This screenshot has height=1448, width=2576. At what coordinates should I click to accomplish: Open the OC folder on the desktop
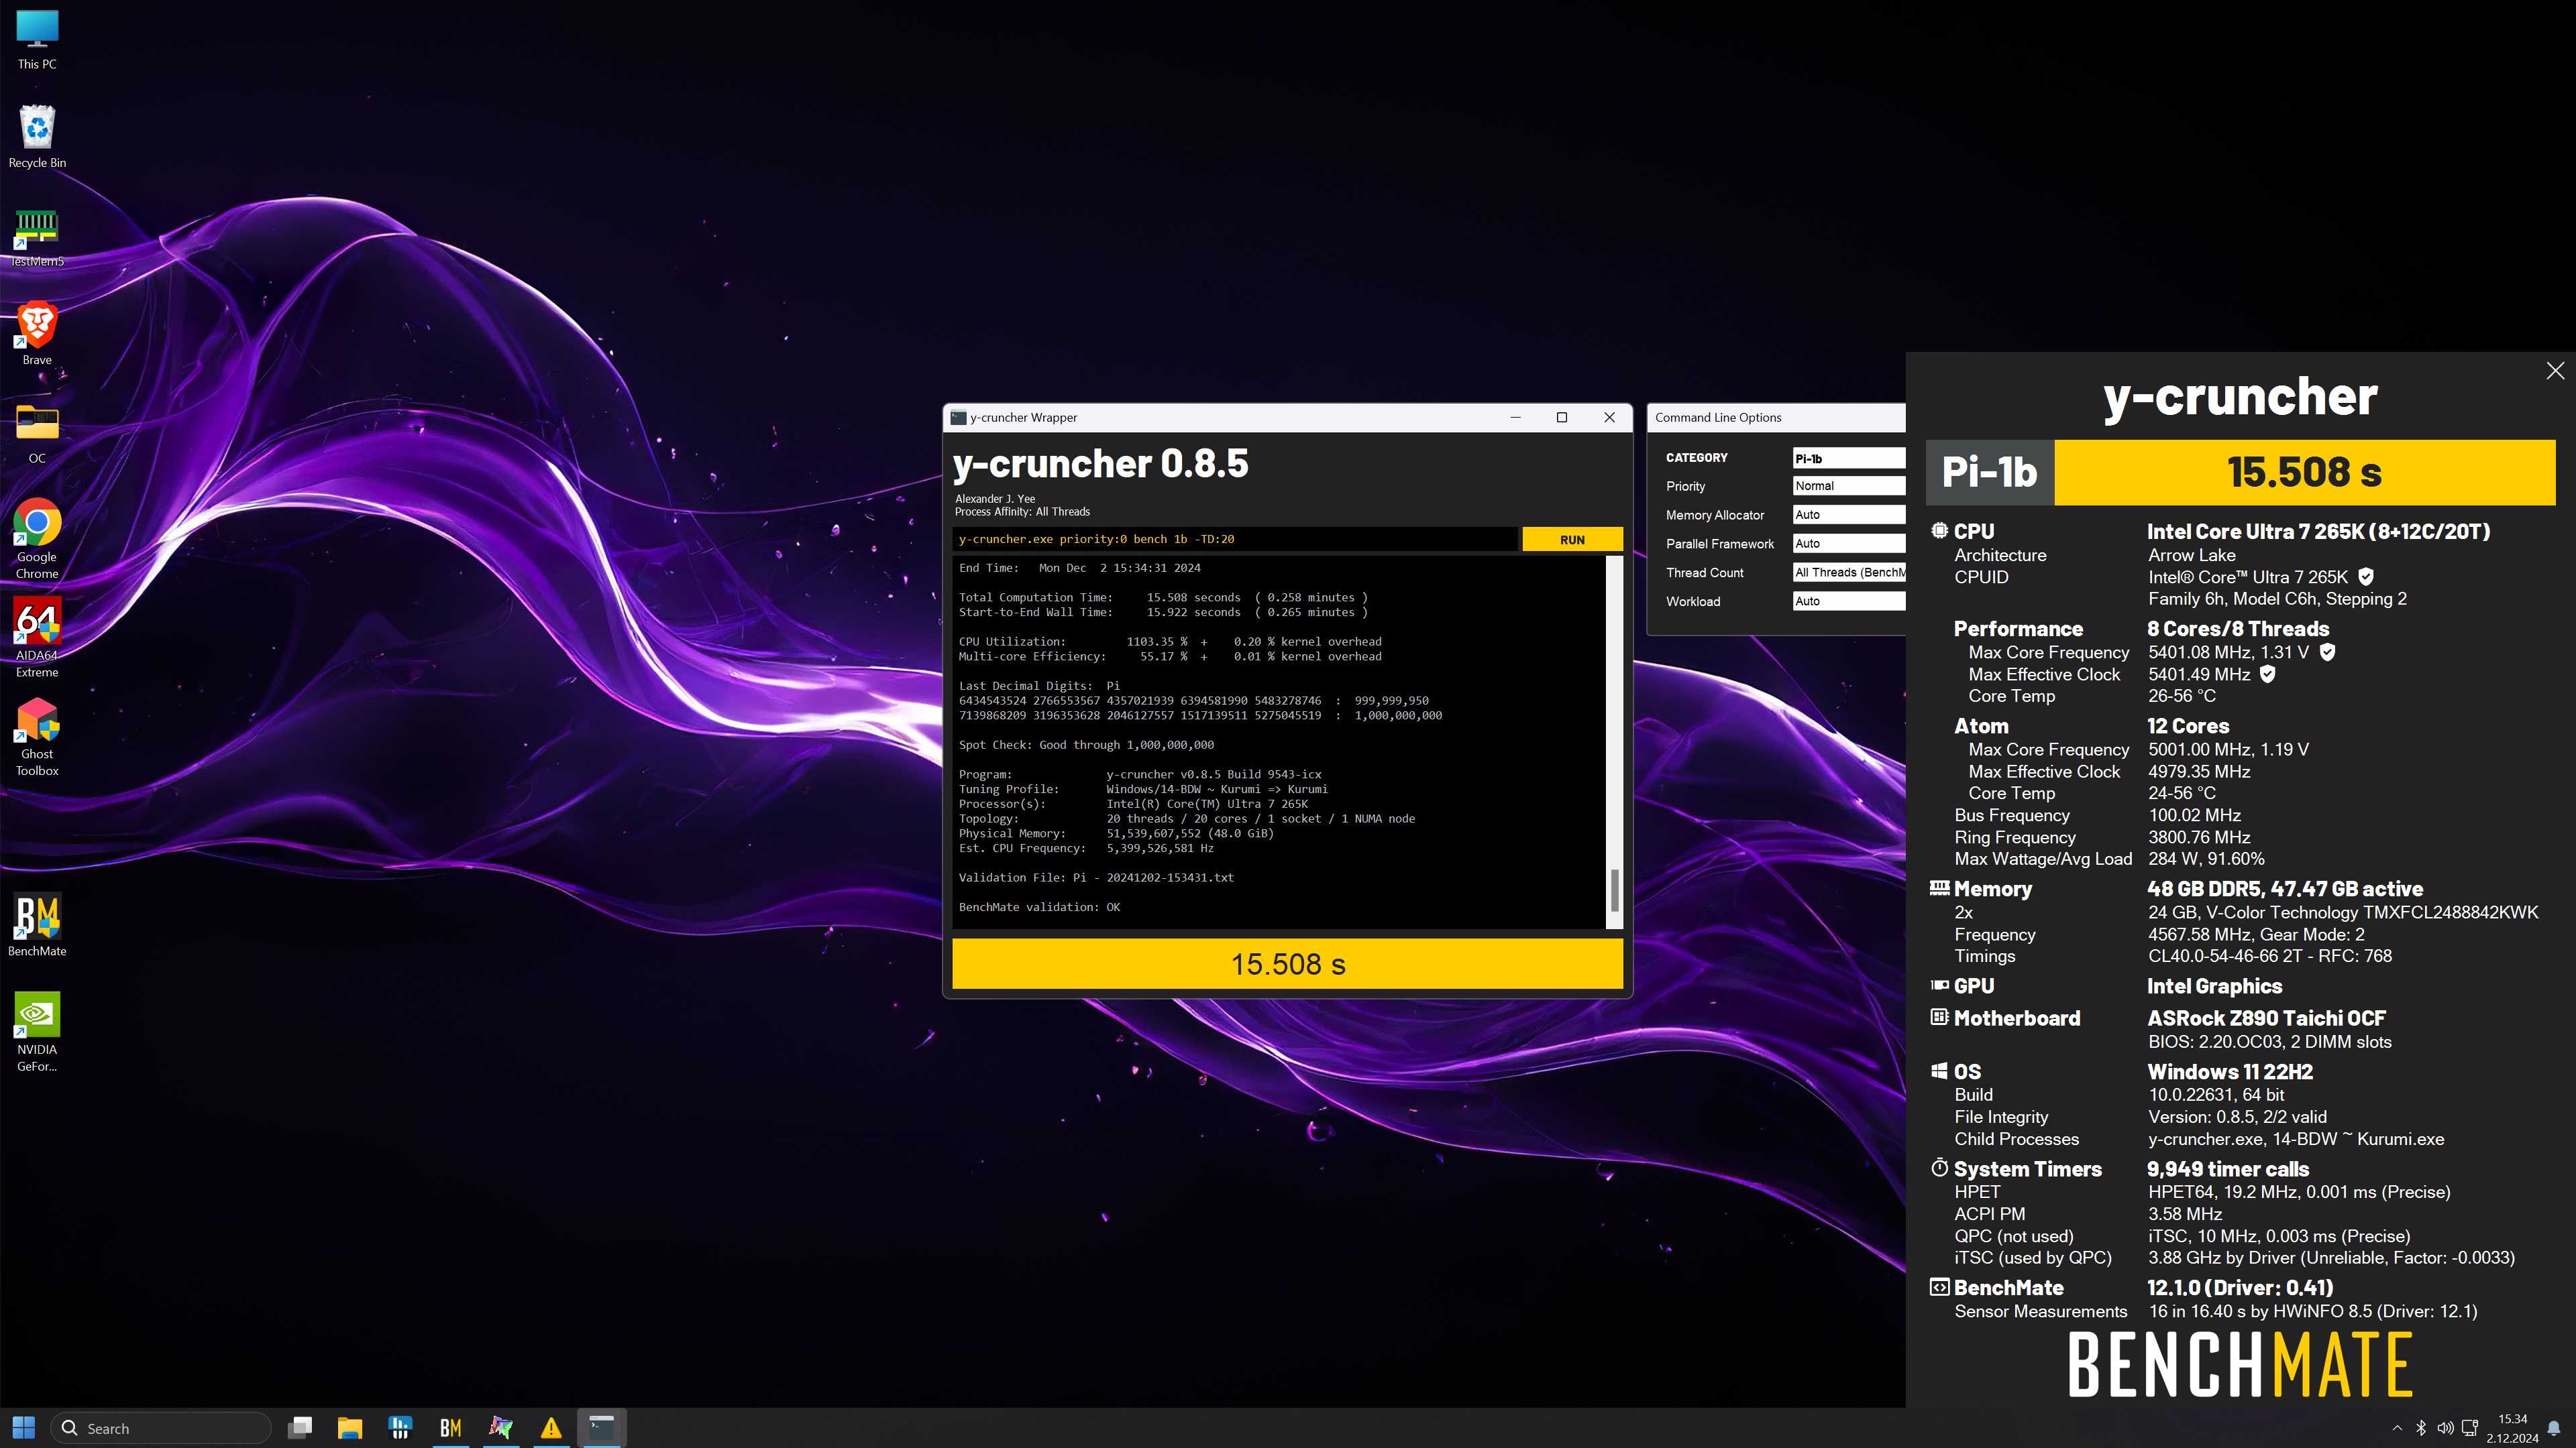[x=37, y=434]
